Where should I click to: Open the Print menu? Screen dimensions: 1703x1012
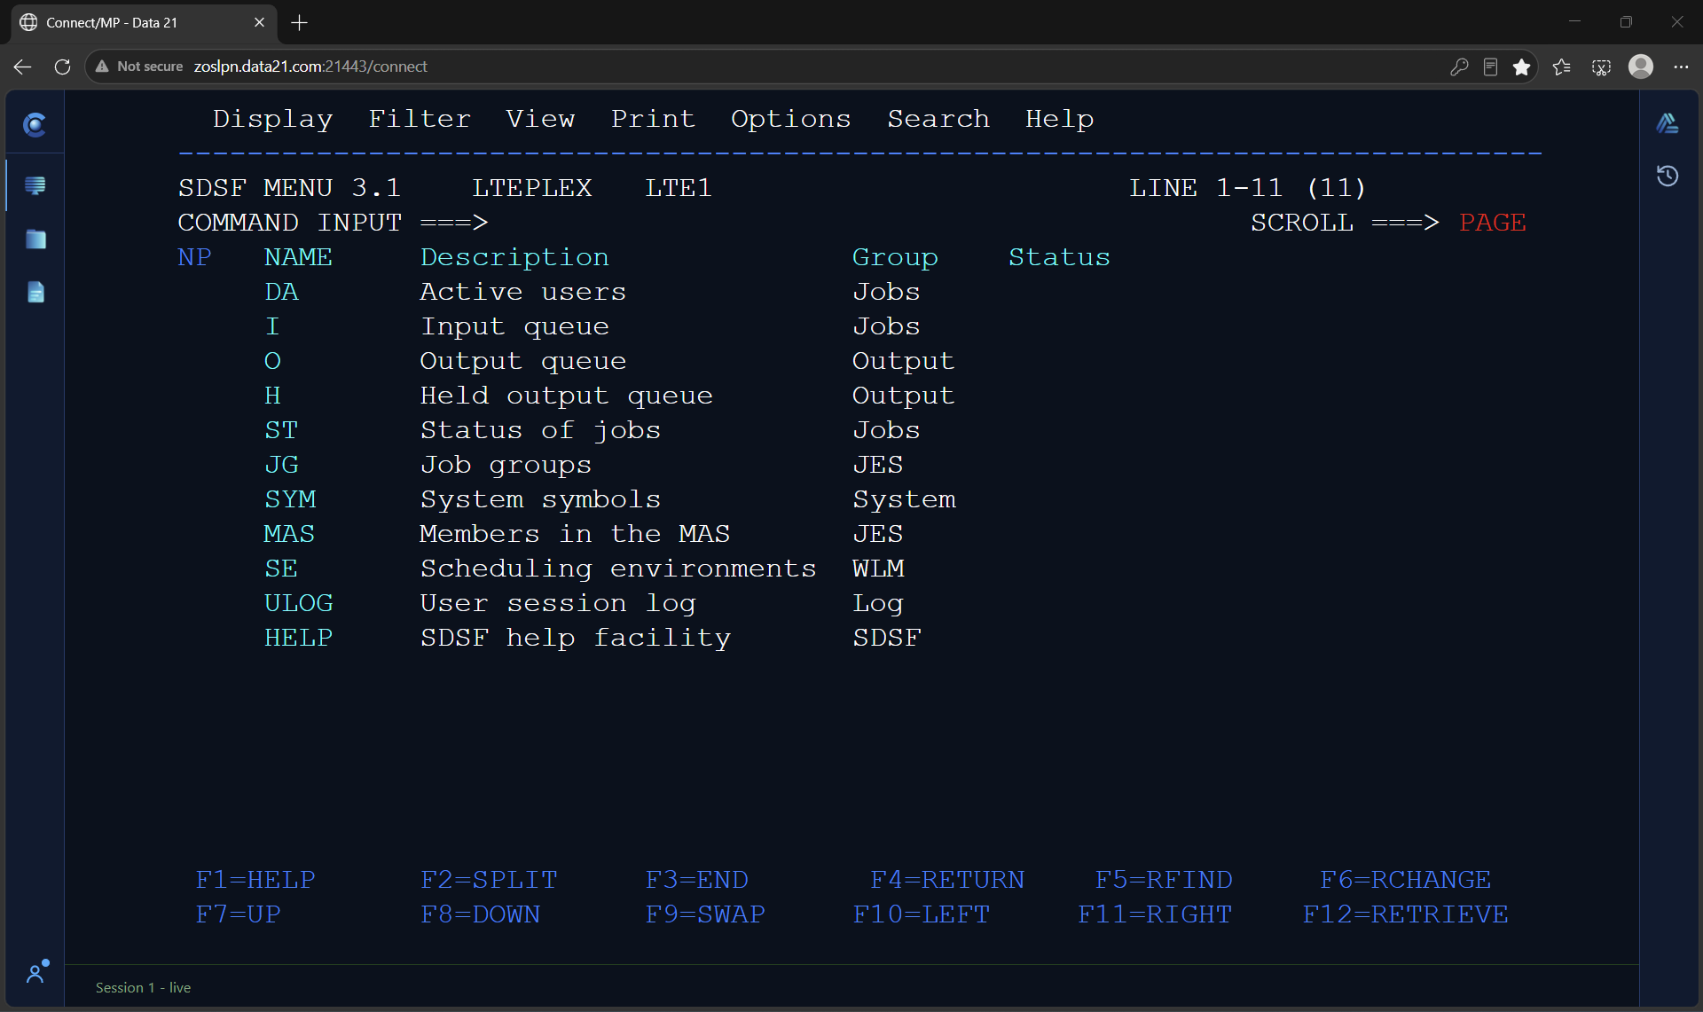click(x=653, y=119)
